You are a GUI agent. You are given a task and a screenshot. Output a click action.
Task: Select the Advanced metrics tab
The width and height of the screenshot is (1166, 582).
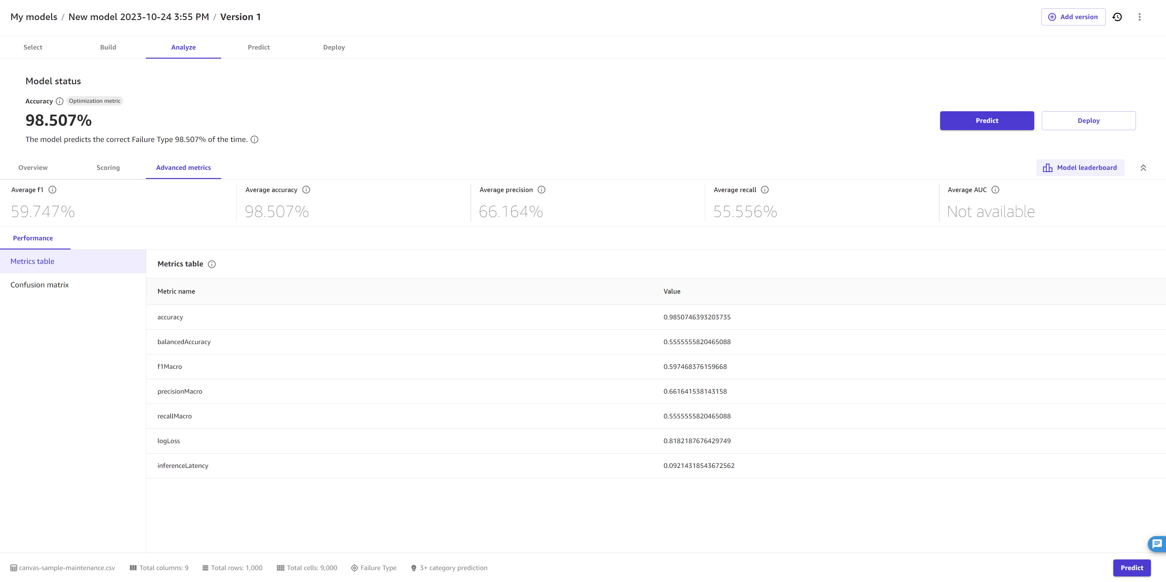(x=183, y=166)
